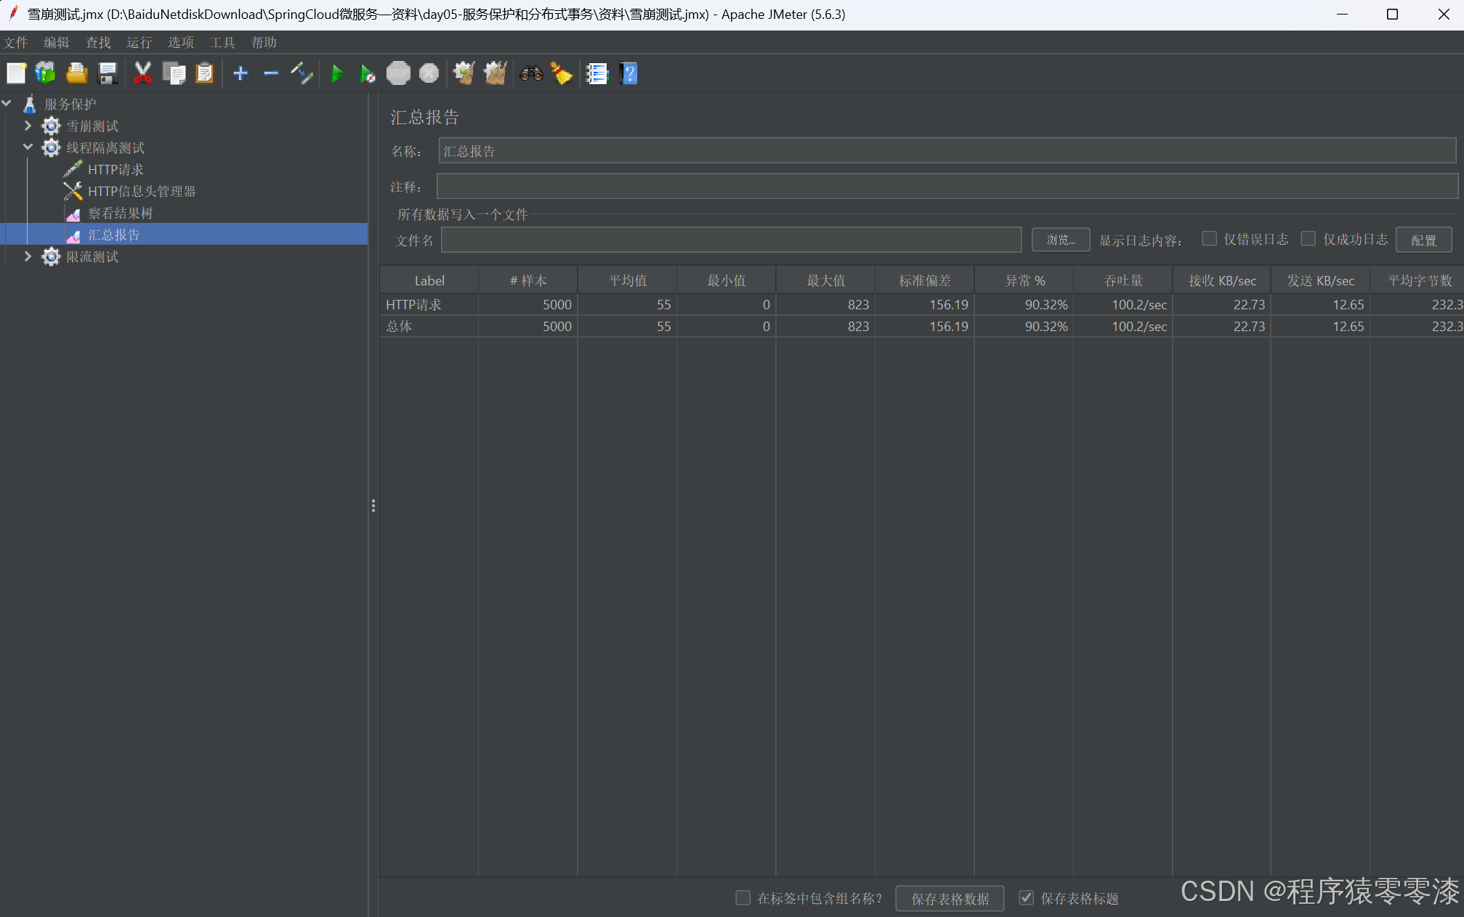Start test without pauses icon
The image size is (1464, 917).
pos(368,73)
